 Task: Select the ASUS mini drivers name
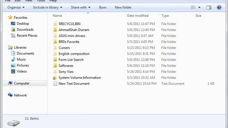tap(72, 36)
